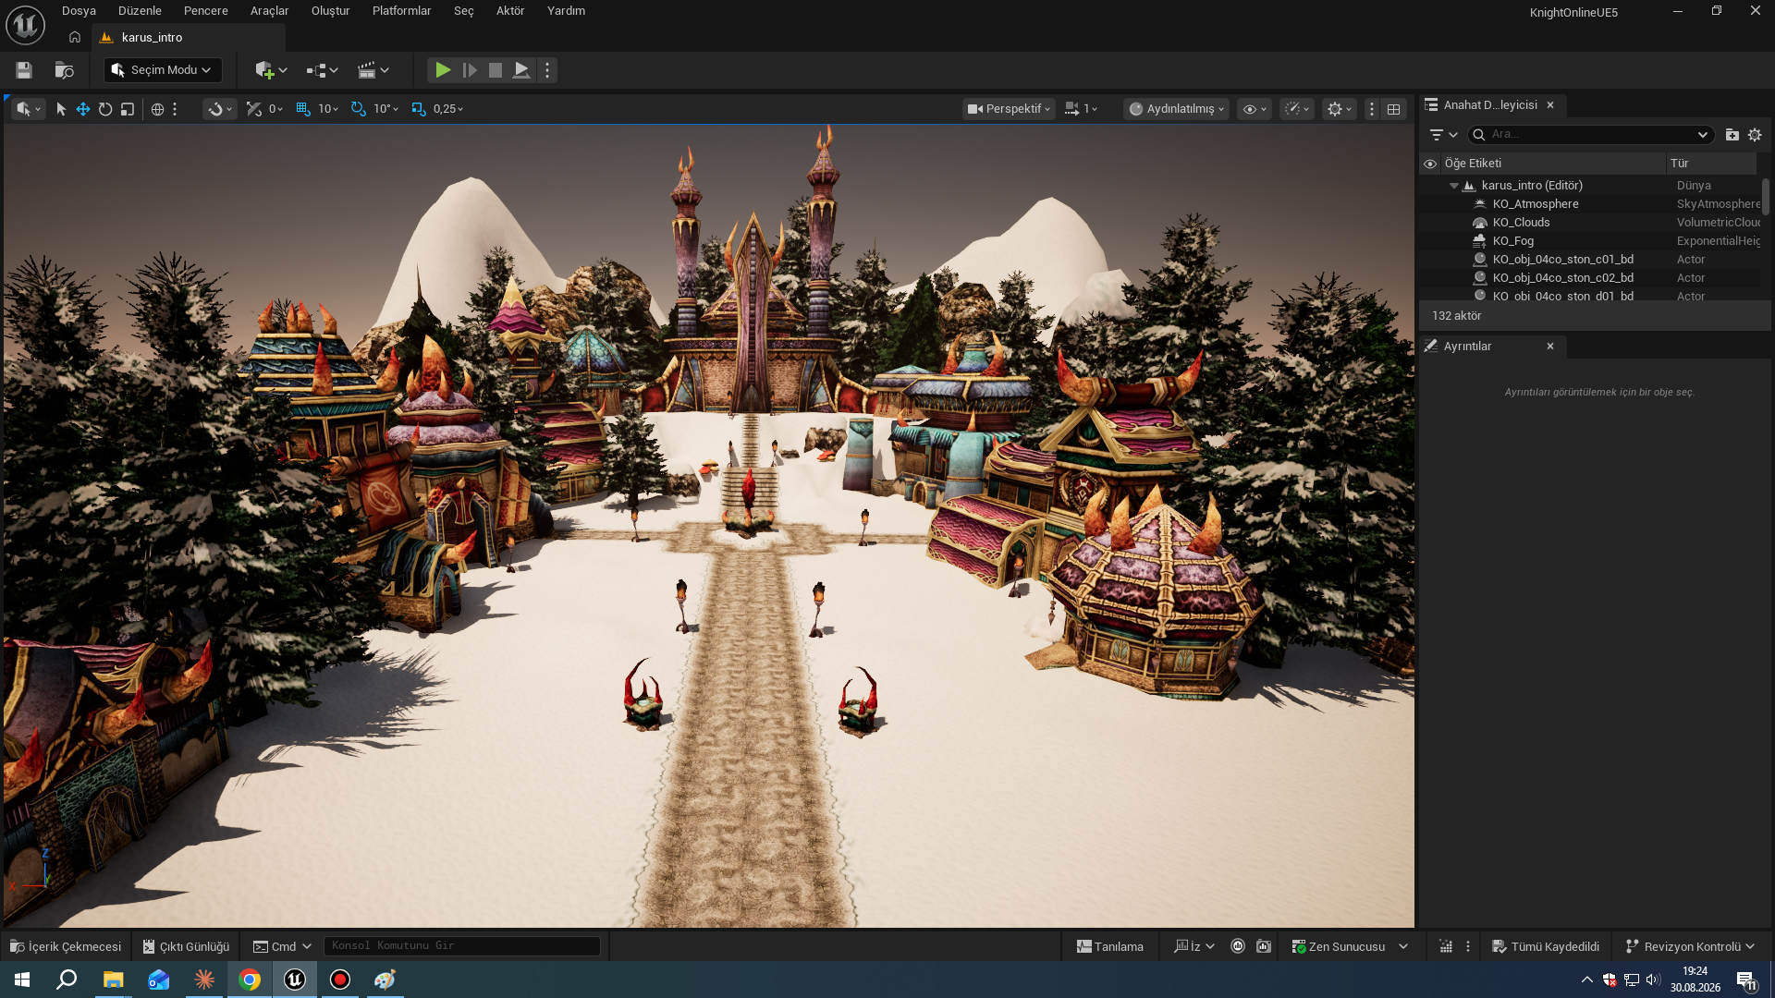The width and height of the screenshot is (1775, 998).
Task: Open the Aydınlatılmış view mode dropdown
Action: pyautogui.click(x=1176, y=109)
